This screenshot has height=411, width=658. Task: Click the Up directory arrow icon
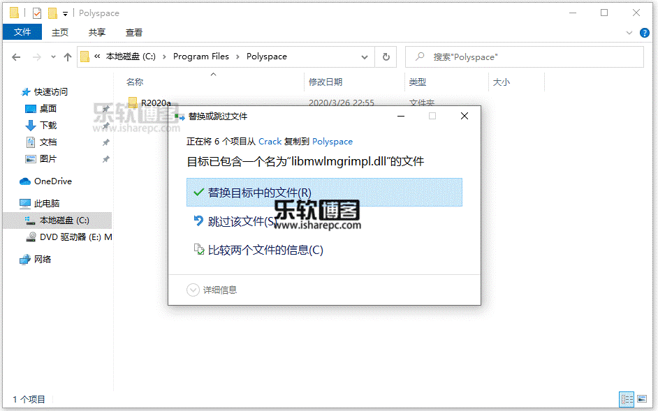coord(68,57)
